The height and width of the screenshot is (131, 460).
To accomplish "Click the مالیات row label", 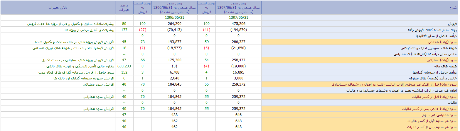I will click(453, 103).
